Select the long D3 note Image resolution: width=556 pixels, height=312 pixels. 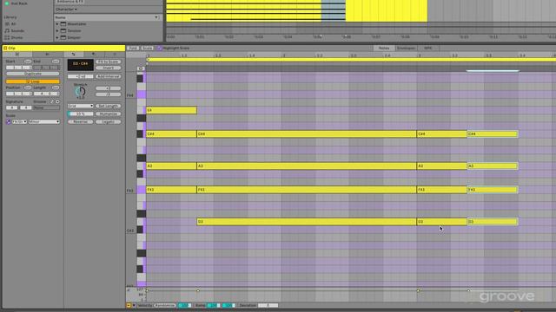coord(307,222)
